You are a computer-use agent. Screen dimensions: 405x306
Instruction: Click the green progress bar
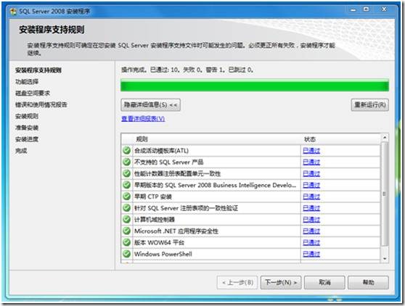(255, 86)
